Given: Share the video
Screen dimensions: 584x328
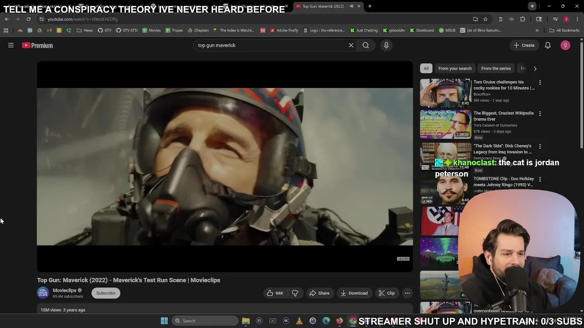Looking at the screenshot, I should 319,293.
